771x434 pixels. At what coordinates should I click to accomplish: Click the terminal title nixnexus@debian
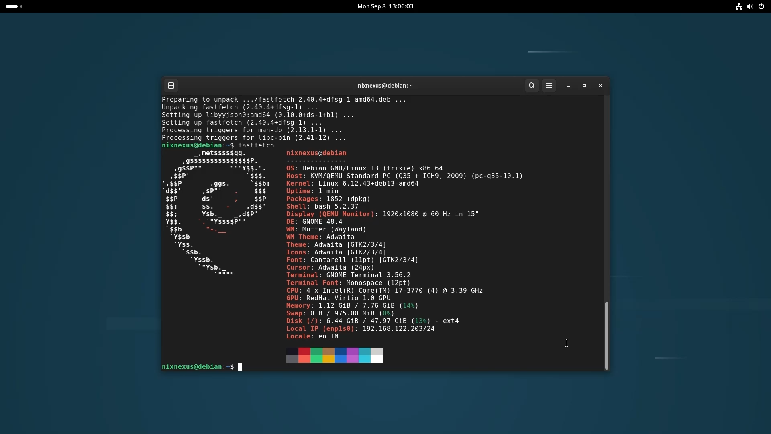[x=385, y=86]
